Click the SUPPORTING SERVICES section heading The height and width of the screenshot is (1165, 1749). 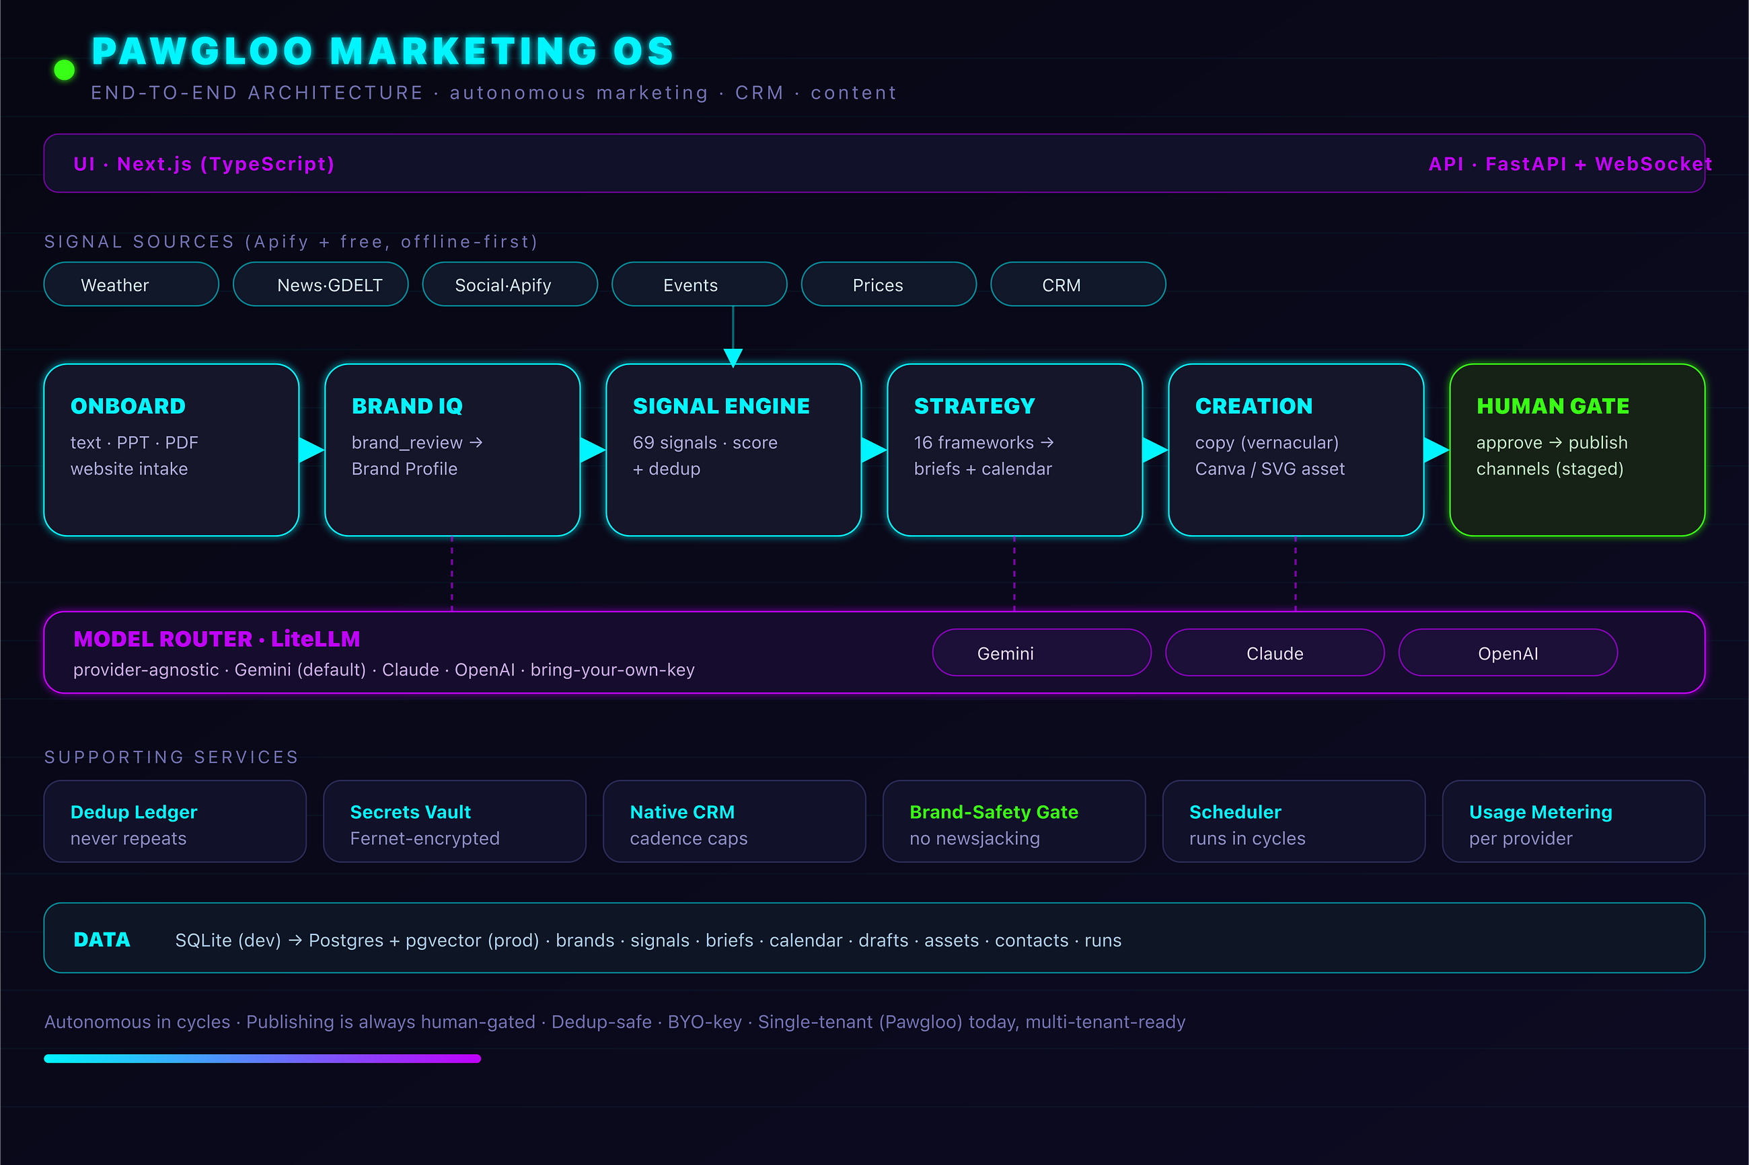(x=171, y=757)
